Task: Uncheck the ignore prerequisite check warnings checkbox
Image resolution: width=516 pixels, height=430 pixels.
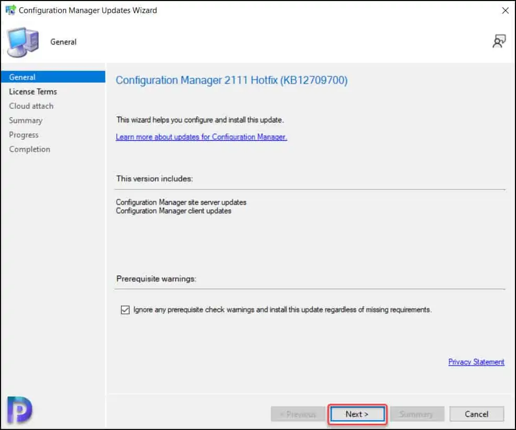Action: point(125,310)
